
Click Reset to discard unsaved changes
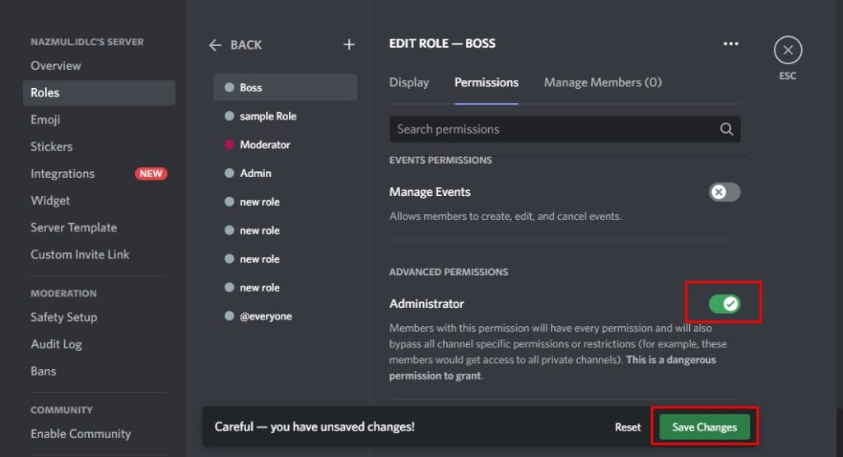coord(627,427)
